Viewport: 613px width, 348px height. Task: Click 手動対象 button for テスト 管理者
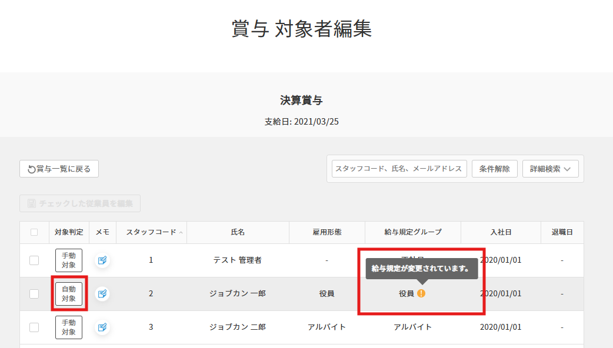coord(68,260)
